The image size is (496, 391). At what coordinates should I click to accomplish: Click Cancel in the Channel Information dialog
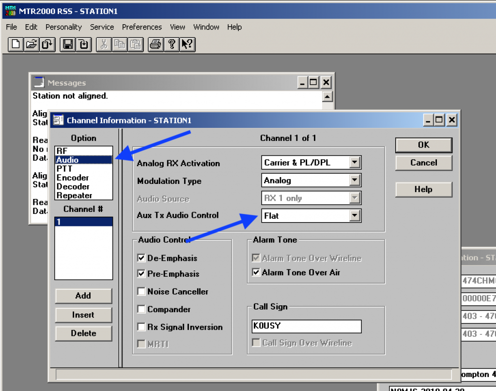(x=423, y=163)
